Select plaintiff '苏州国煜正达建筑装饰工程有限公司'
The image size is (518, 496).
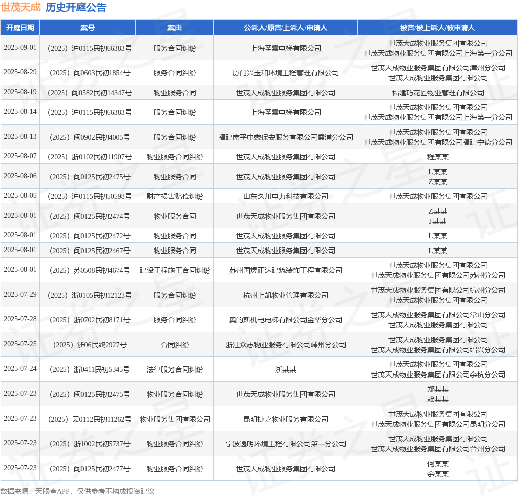coord(286,270)
